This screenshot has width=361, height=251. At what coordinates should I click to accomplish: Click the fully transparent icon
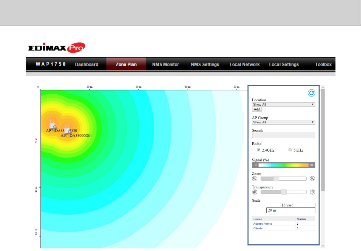coord(312,192)
